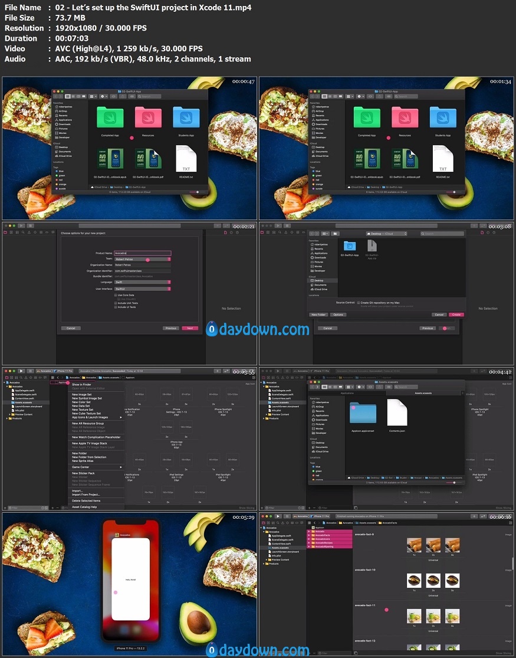The width and height of the screenshot is (516, 658).
Task: Select Contents.json file in 00:04:42 frame
Action: (397, 413)
